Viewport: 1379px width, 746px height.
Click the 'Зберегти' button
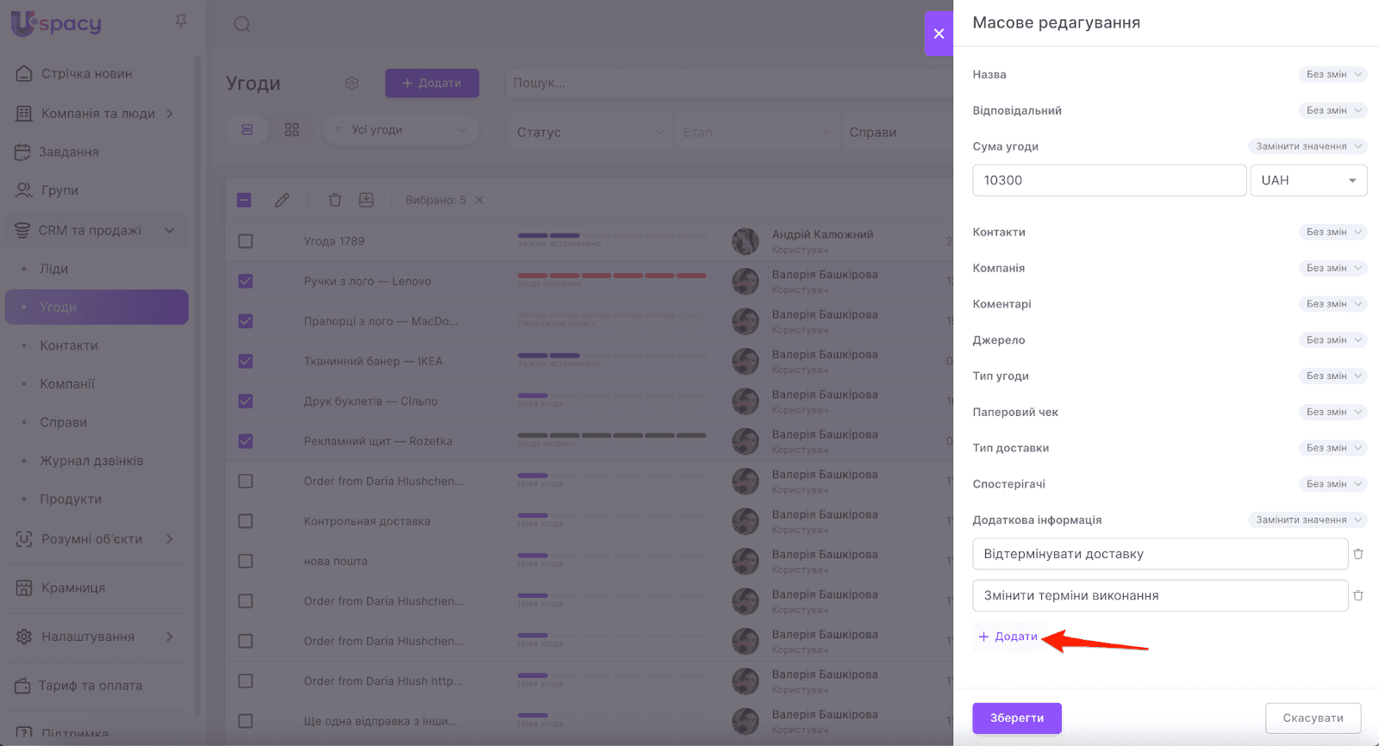pyautogui.click(x=1016, y=718)
